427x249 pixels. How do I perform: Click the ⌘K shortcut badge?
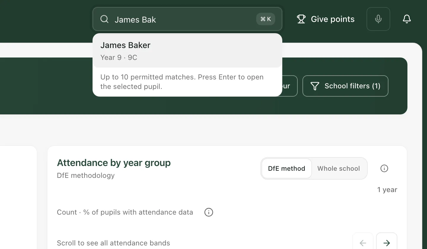266,19
